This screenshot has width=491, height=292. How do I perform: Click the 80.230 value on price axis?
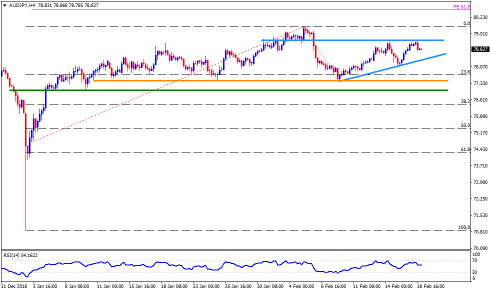[479, 17]
